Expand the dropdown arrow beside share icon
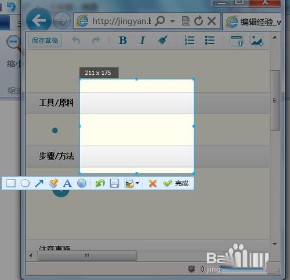The height and width of the screenshot is (280, 290). click(137, 183)
